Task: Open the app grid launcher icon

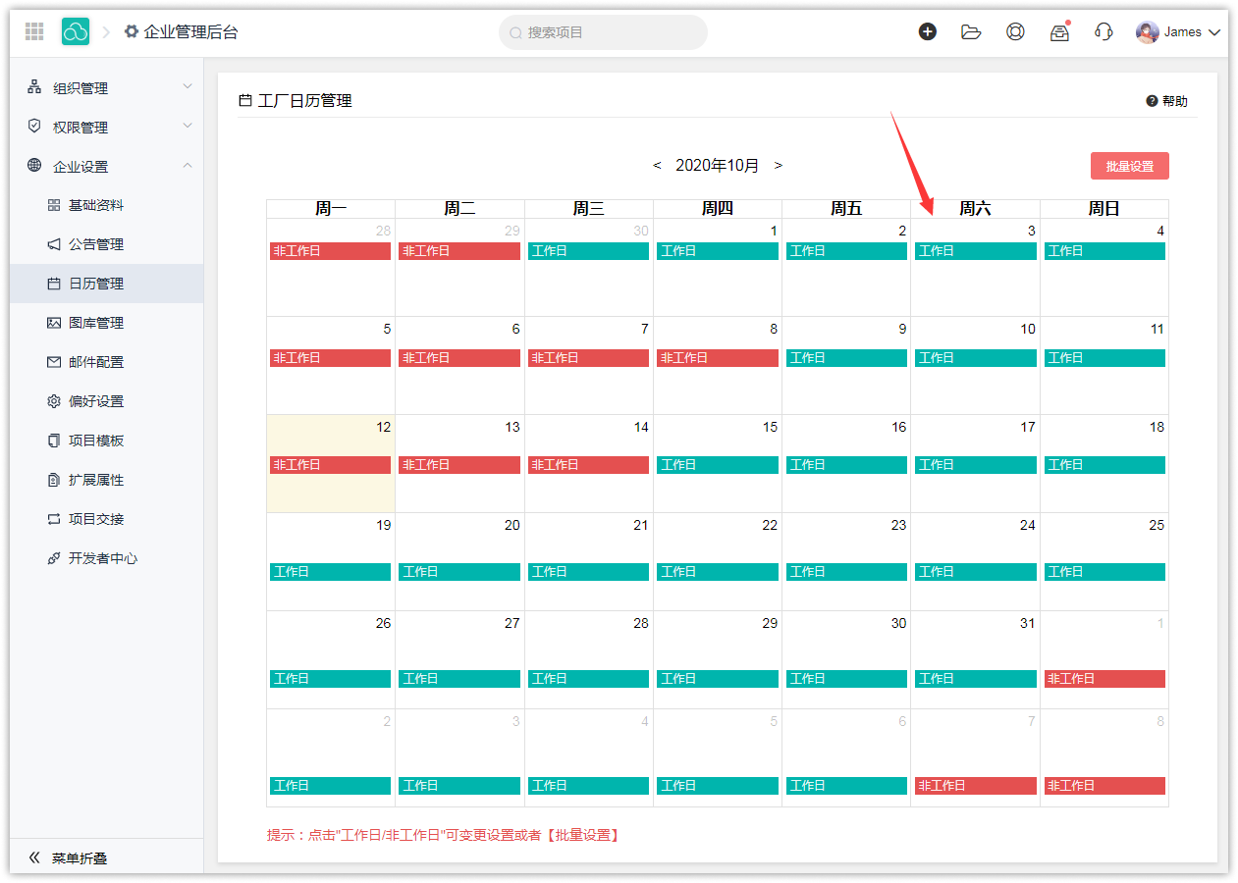Action: 34,31
